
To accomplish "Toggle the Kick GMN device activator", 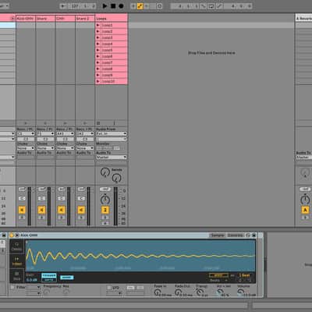I will [x=12, y=236].
